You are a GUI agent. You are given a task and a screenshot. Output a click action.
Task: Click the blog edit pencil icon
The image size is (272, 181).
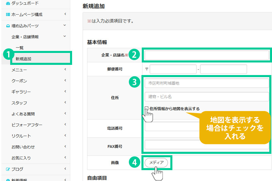click(x=8, y=169)
